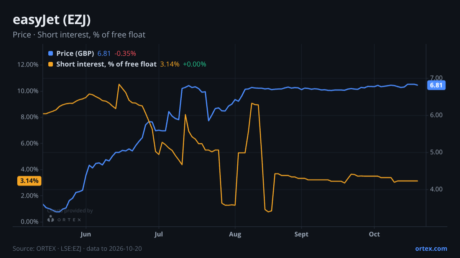Image resolution: width=460 pixels, height=258 pixels.
Task: Click the blue 6.81 price axis badge
Action: pyautogui.click(x=436, y=85)
